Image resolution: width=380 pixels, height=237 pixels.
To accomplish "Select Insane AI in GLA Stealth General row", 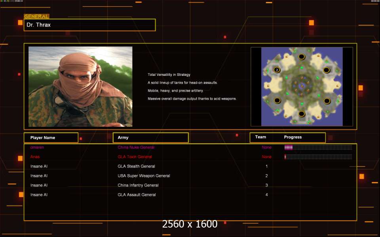I will click(x=39, y=166).
